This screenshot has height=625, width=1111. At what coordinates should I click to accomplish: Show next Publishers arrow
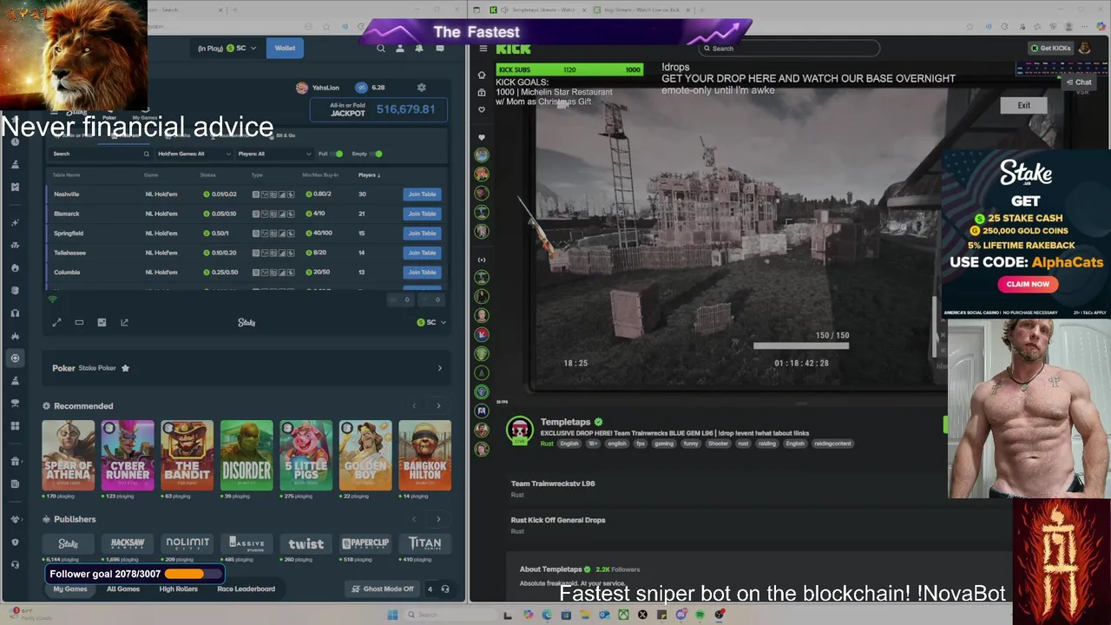(x=438, y=519)
